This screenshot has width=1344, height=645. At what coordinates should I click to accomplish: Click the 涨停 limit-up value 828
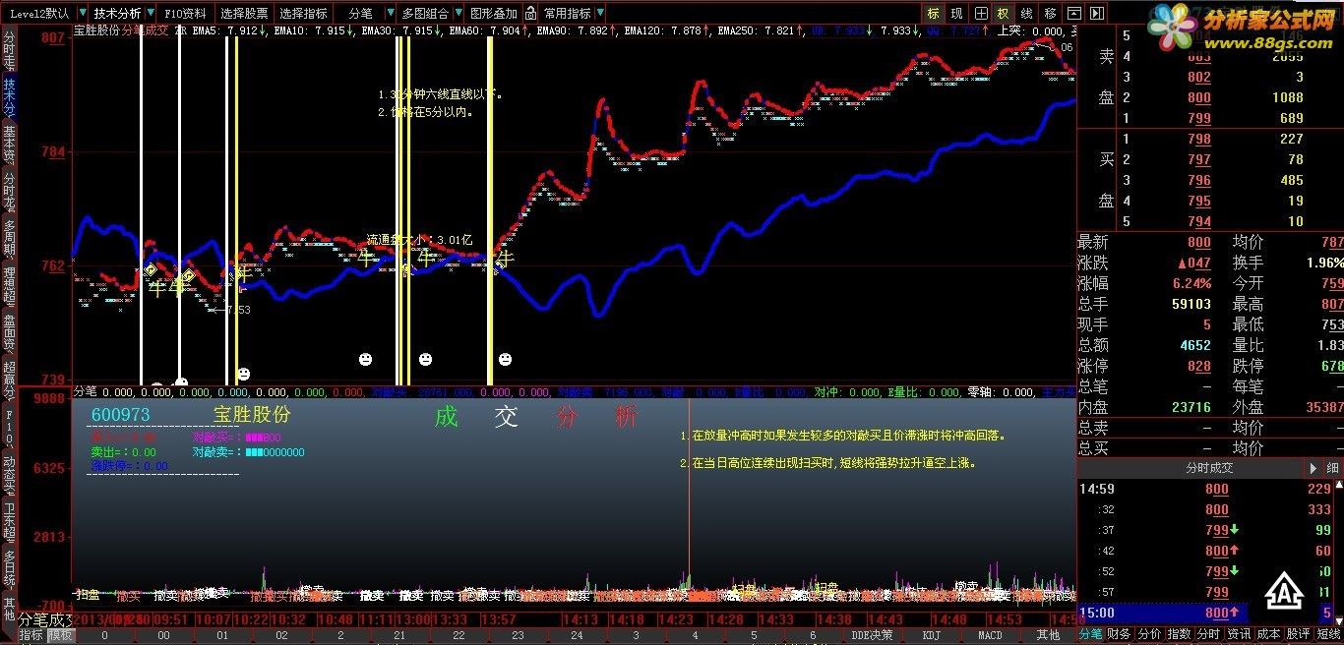1199,366
